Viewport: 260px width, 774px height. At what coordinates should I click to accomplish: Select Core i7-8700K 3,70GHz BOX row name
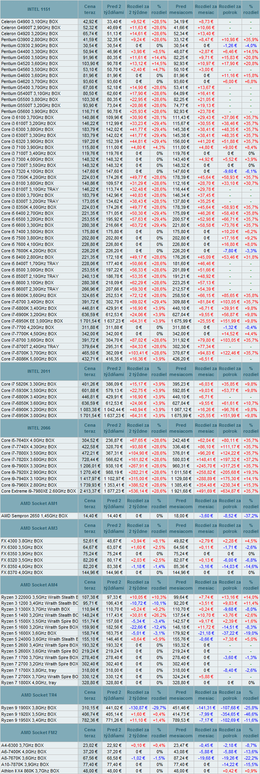pyautogui.click(x=29, y=353)
